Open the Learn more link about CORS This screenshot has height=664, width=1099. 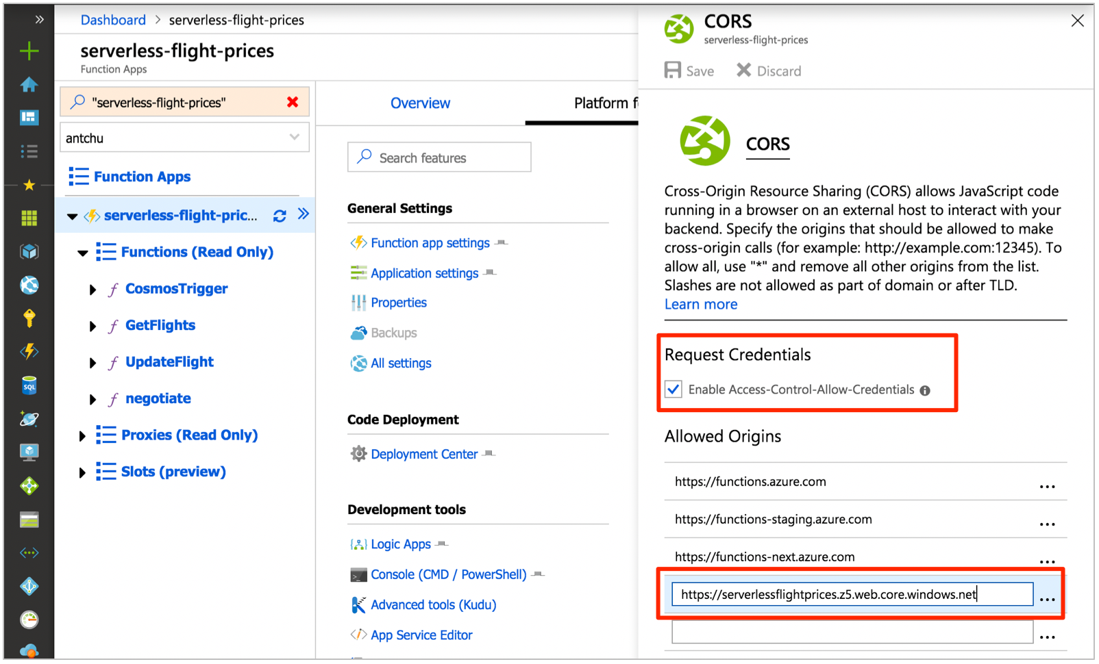tap(700, 304)
